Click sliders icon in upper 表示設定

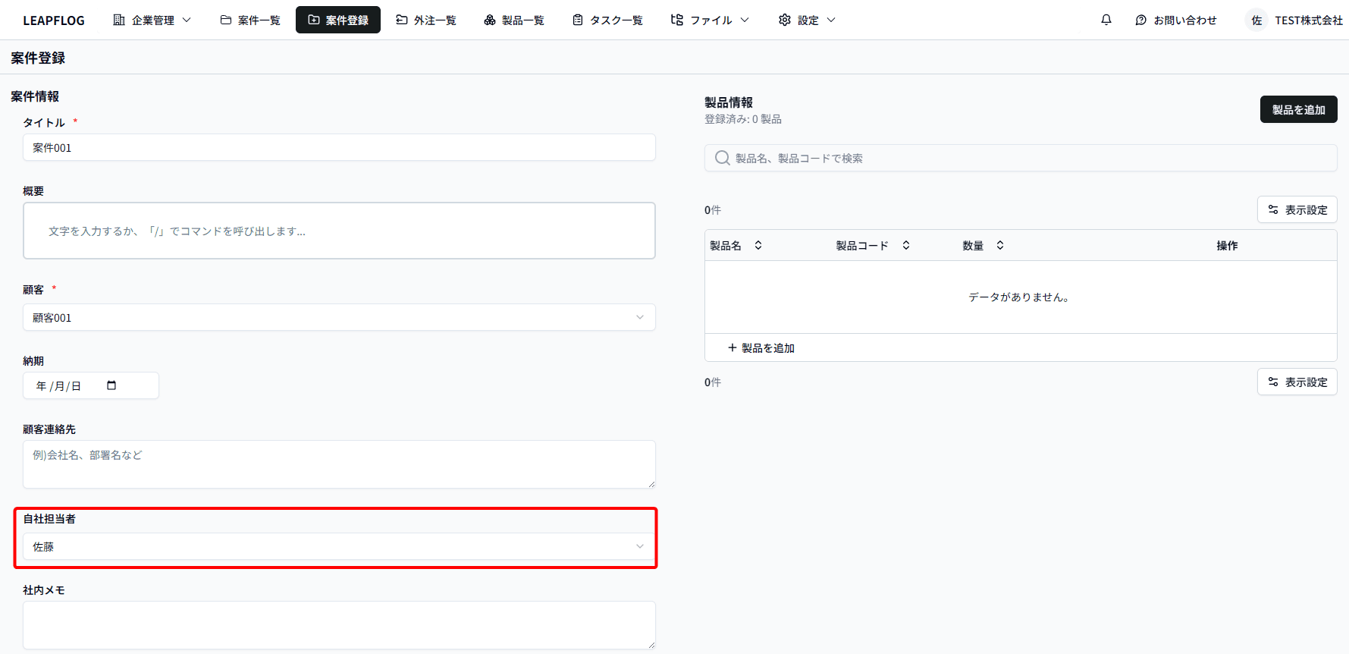[x=1273, y=209]
